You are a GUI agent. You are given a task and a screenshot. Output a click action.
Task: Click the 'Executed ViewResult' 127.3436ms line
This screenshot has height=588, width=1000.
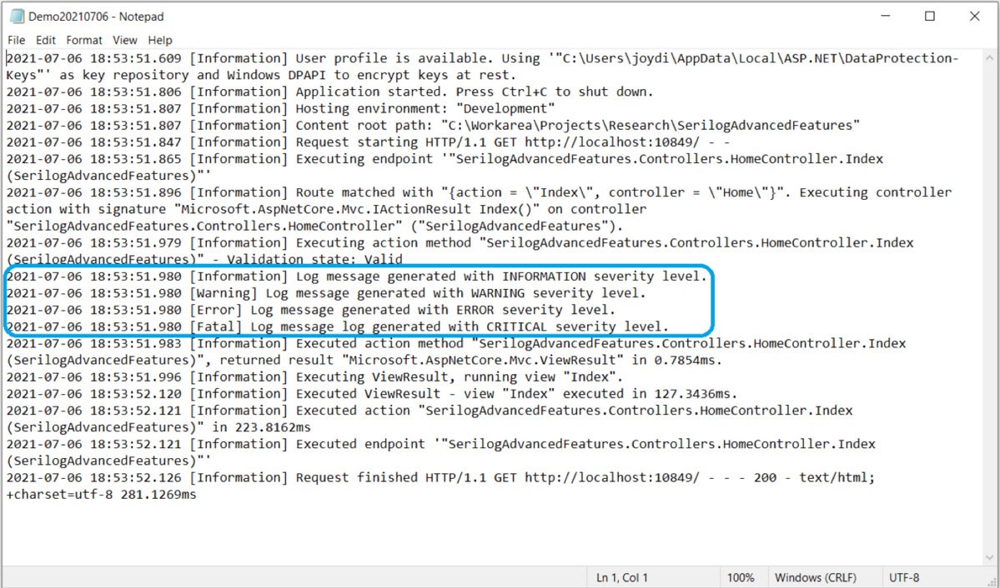(372, 394)
